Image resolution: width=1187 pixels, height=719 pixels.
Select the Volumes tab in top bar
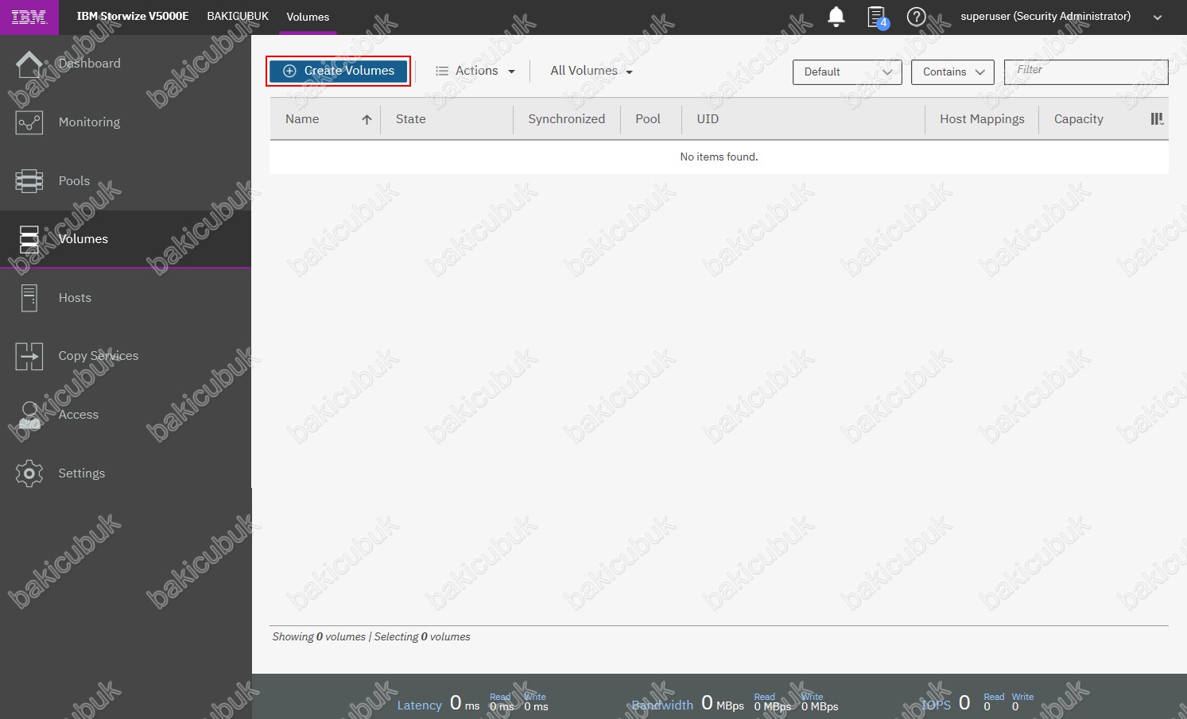point(308,17)
